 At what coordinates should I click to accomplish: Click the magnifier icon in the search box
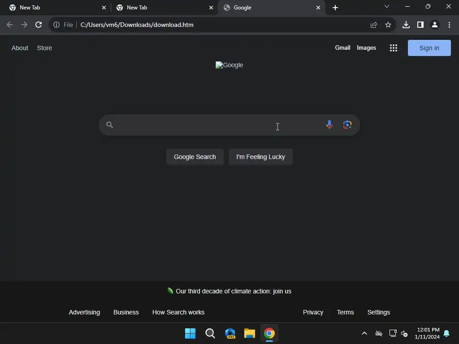click(x=109, y=125)
